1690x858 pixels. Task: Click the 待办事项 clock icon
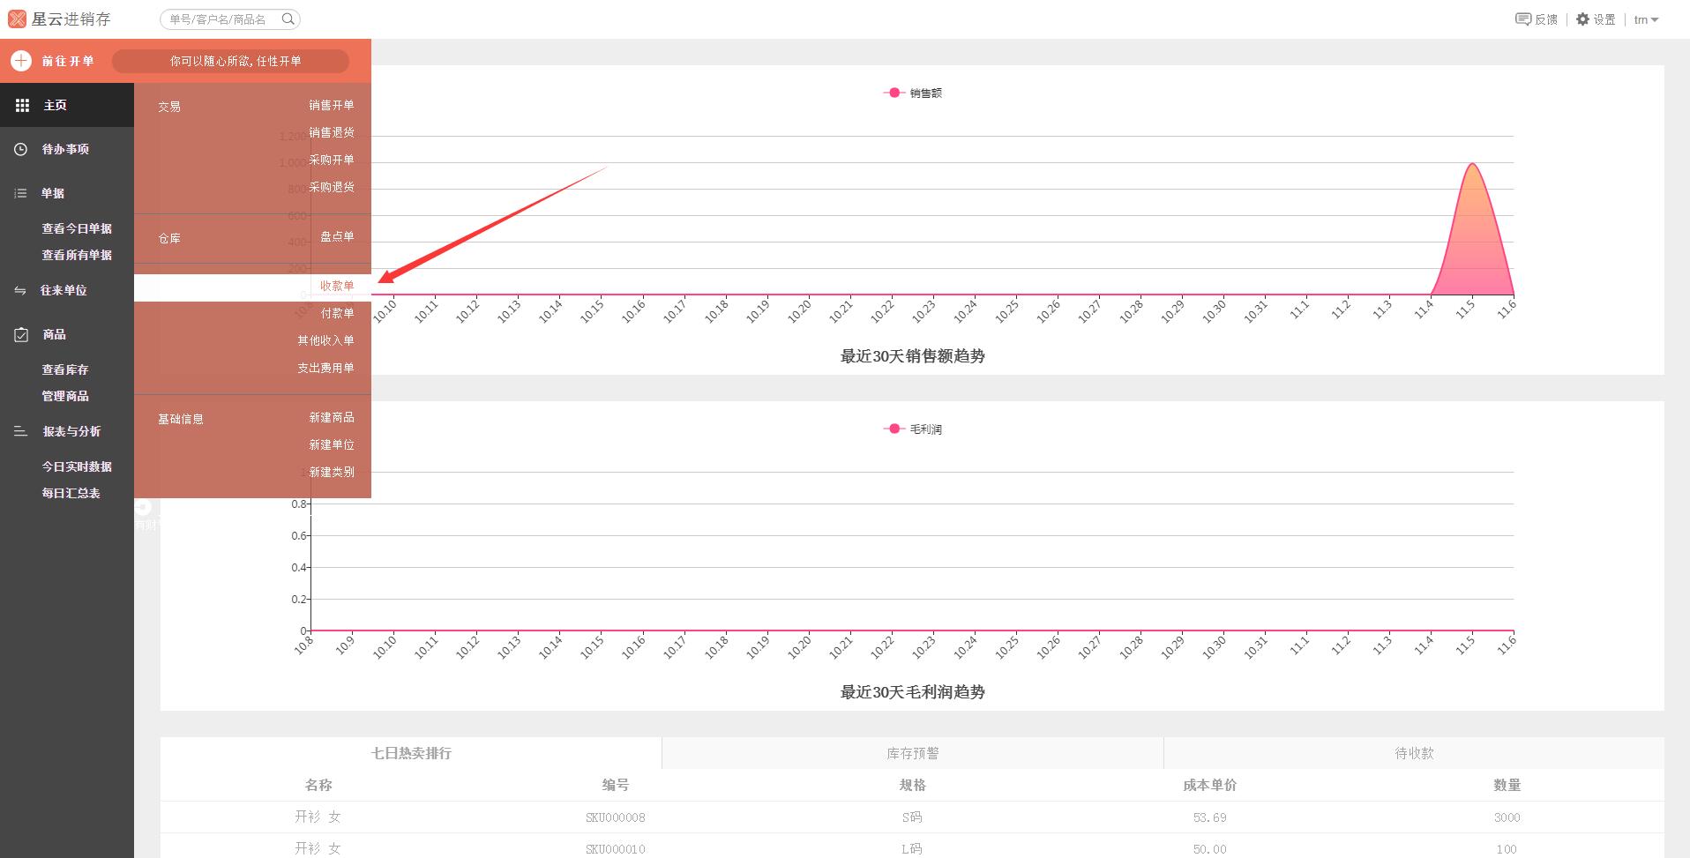click(21, 149)
